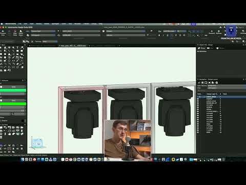This screenshot has height=185, width=246.
Task: Open the Help menu
Action: click(100, 24)
